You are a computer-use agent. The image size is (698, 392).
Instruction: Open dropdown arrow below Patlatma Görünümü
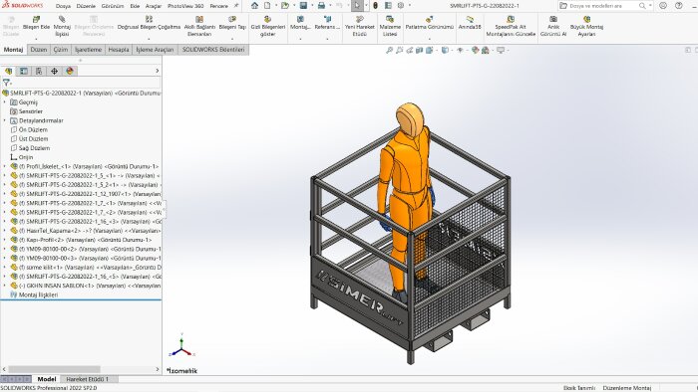(x=429, y=39)
